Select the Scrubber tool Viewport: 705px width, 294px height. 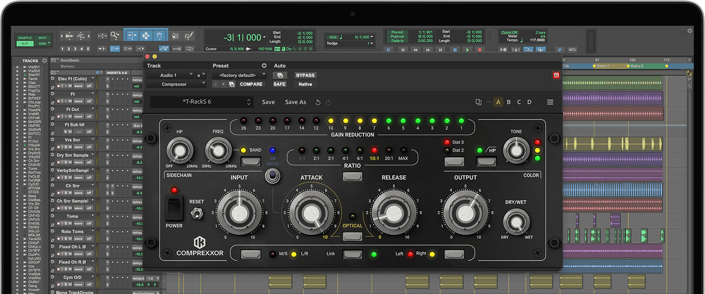pos(175,36)
